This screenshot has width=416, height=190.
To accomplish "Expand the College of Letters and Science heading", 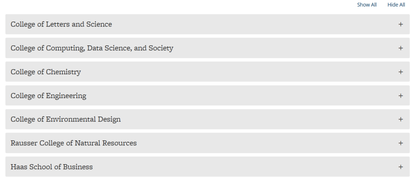I will coord(61,24).
